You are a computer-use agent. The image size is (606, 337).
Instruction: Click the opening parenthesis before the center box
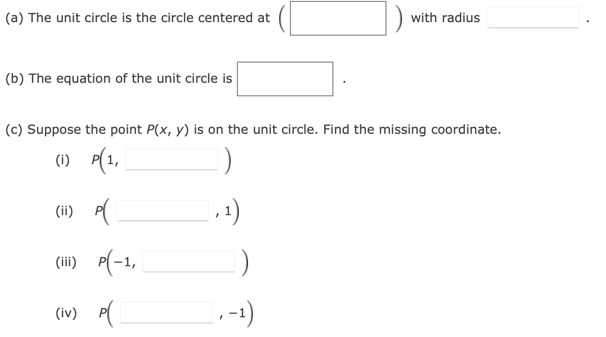pyautogui.click(x=280, y=18)
